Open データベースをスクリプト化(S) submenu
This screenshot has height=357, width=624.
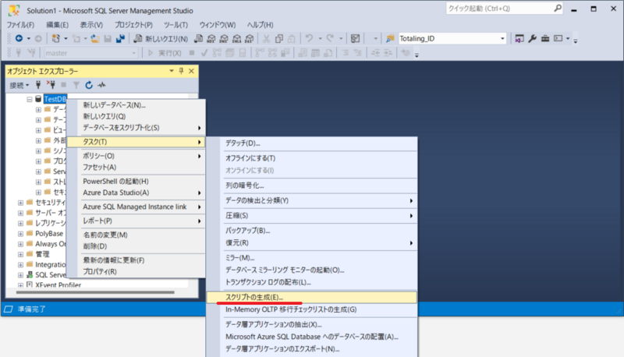point(136,128)
